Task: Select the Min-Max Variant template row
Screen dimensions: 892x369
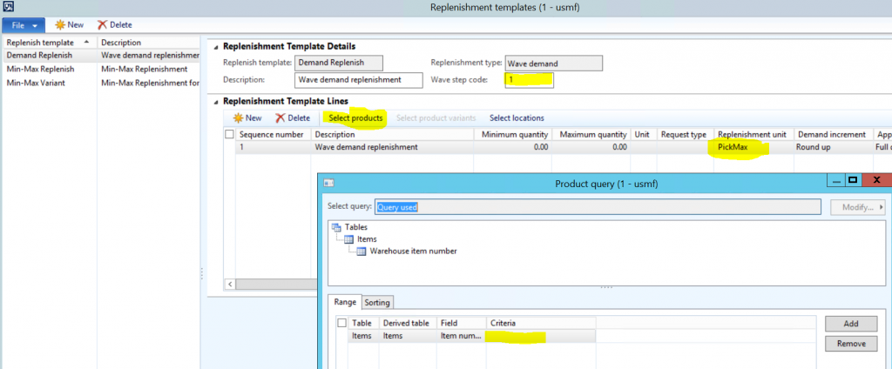Action: (101, 83)
